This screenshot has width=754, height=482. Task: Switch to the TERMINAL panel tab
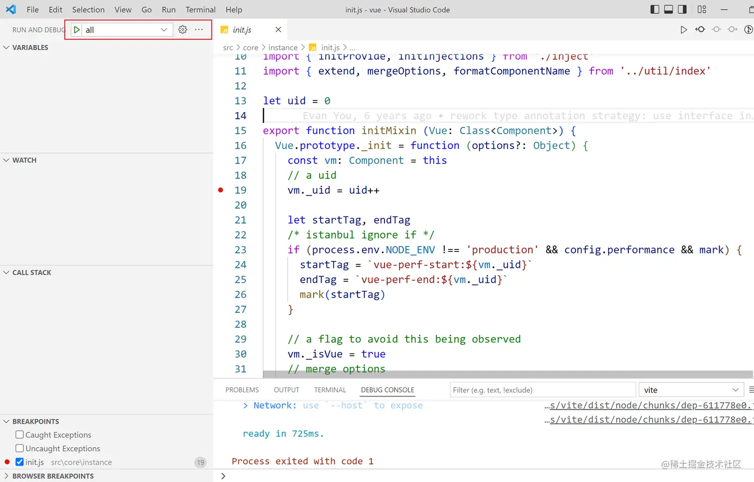pyautogui.click(x=330, y=390)
